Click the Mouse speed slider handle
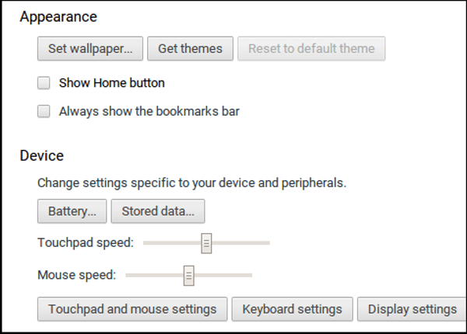The height and width of the screenshot is (334, 467). click(x=188, y=275)
